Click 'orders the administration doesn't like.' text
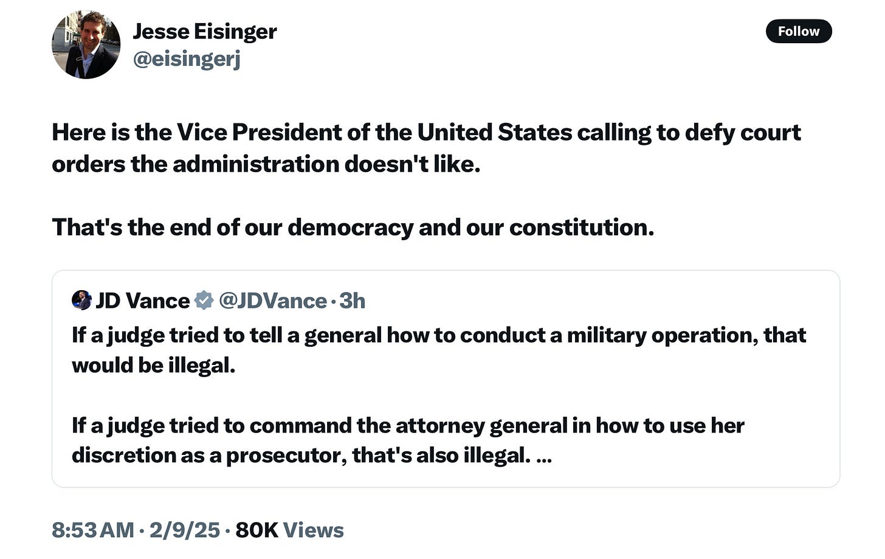885x559 pixels. pyautogui.click(x=266, y=164)
